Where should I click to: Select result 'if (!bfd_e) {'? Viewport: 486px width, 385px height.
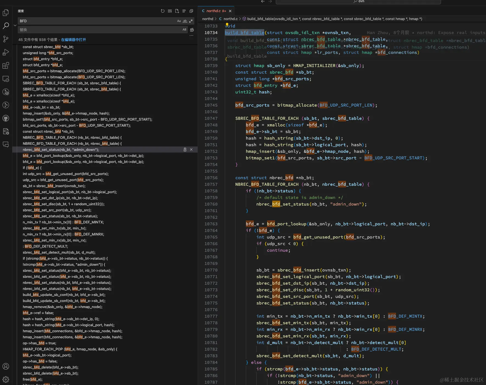pyautogui.click(x=32, y=168)
